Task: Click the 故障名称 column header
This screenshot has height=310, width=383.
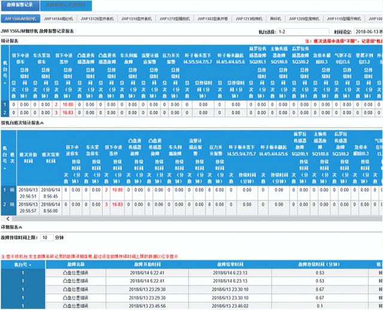Action: (76, 265)
